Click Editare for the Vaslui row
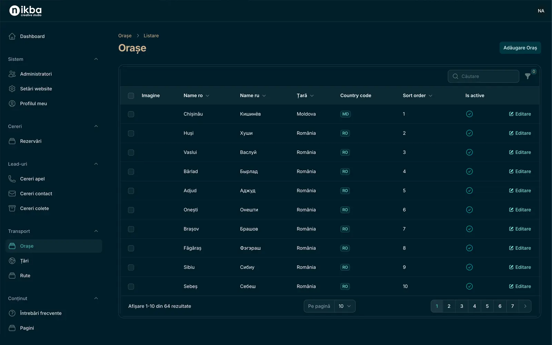The width and height of the screenshot is (552, 345). [x=520, y=152]
